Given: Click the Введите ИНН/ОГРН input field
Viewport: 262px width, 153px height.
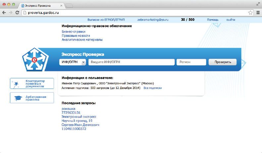Looking at the screenshot, I should point(131,62).
